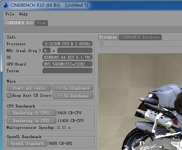Click the grip handle below CINEBENCH R10 tab
182x150 pixels.
[x=7, y=30]
